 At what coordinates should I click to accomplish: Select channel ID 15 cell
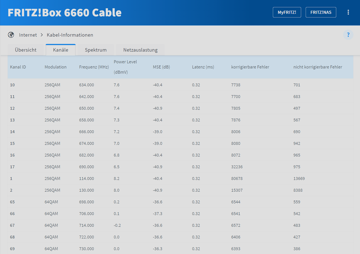pyautogui.click(x=12, y=143)
